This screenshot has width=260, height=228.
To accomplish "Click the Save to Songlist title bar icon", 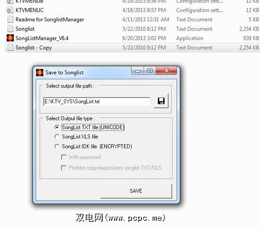I will (40, 73).
